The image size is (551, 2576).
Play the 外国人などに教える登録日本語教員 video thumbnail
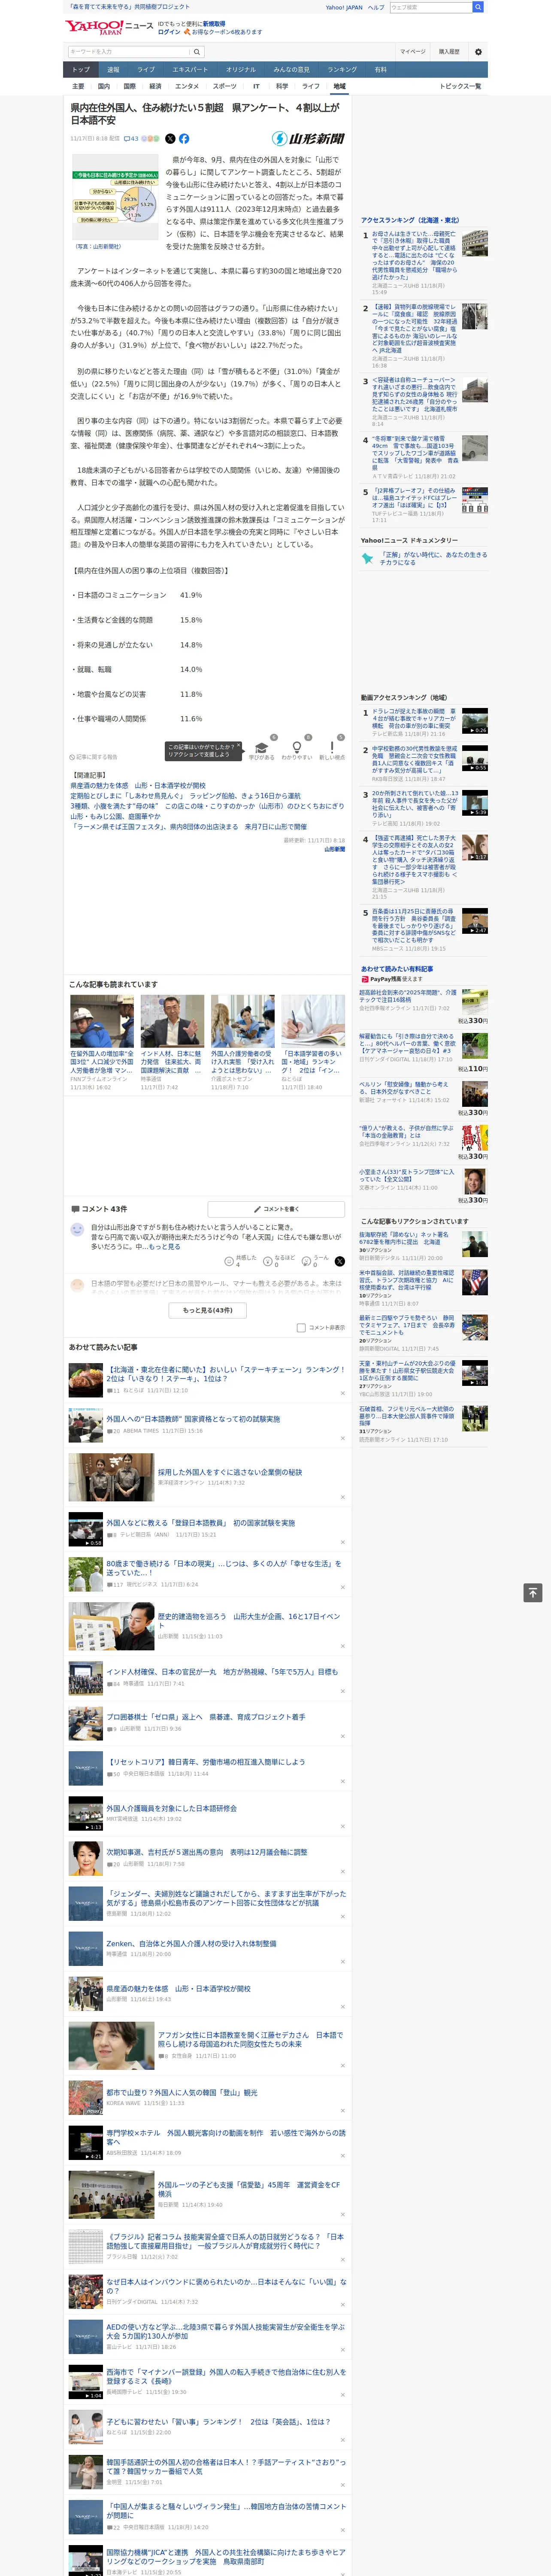[x=86, y=1529]
